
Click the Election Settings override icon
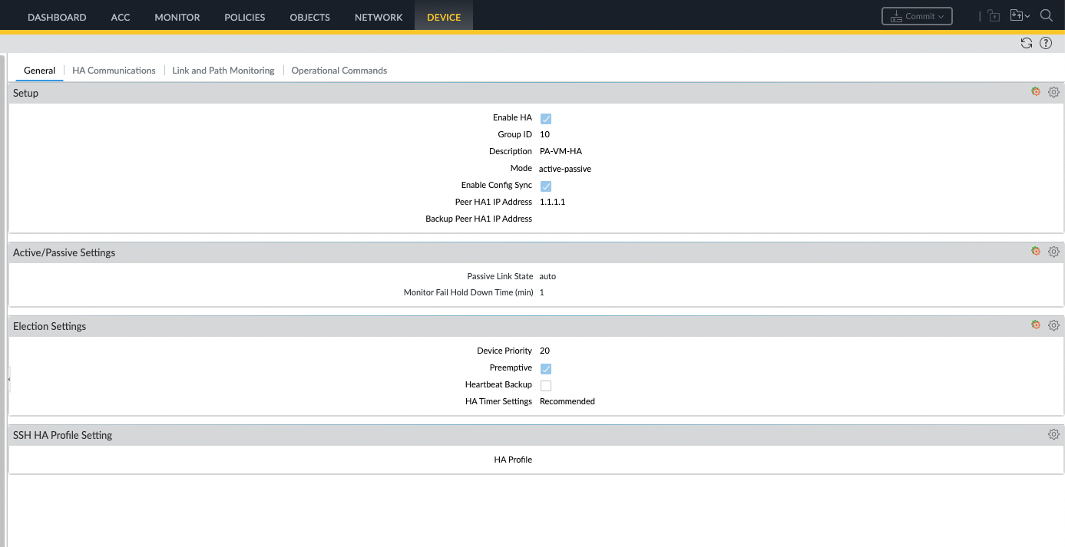click(1036, 325)
